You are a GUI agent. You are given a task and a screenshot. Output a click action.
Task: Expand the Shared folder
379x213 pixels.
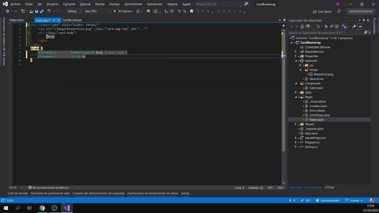(x=296, y=124)
